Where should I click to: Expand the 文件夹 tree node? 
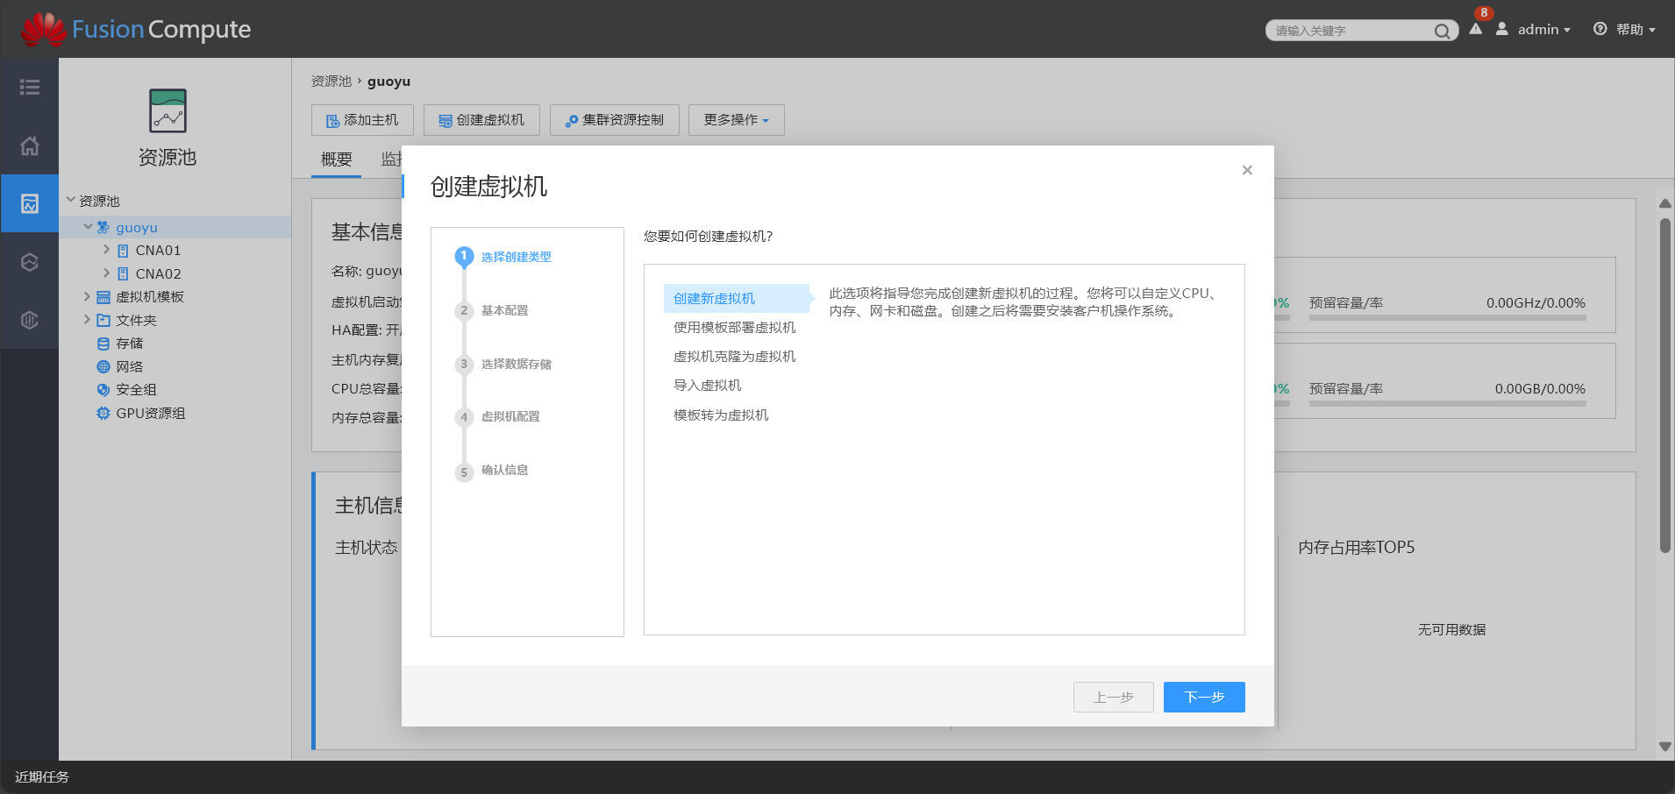tap(87, 319)
